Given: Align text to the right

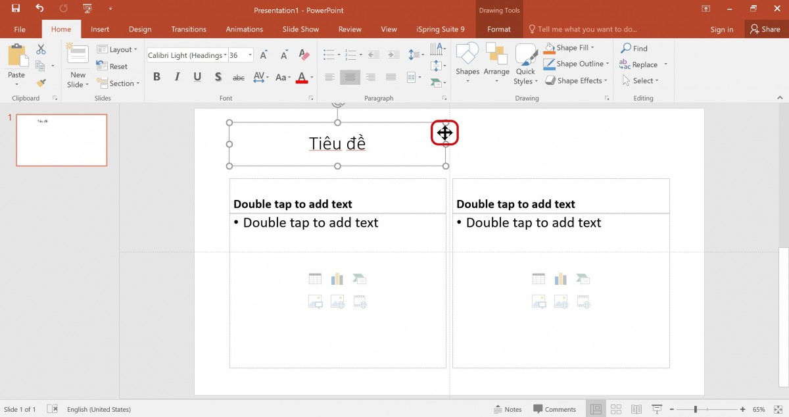Looking at the screenshot, I should [371, 77].
